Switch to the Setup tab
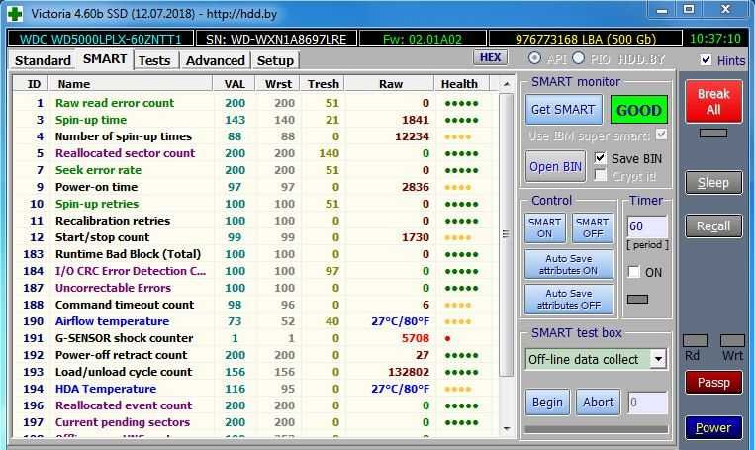 pyautogui.click(x=275, y=60)
